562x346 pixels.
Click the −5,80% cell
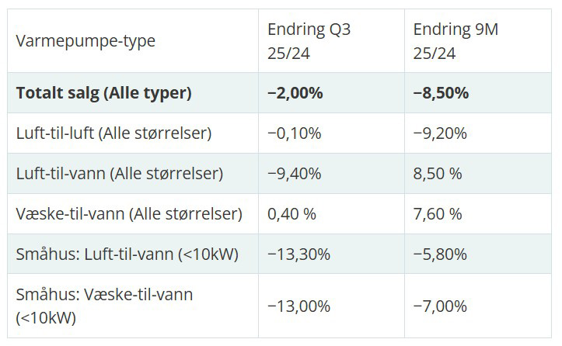click(440, 254)
